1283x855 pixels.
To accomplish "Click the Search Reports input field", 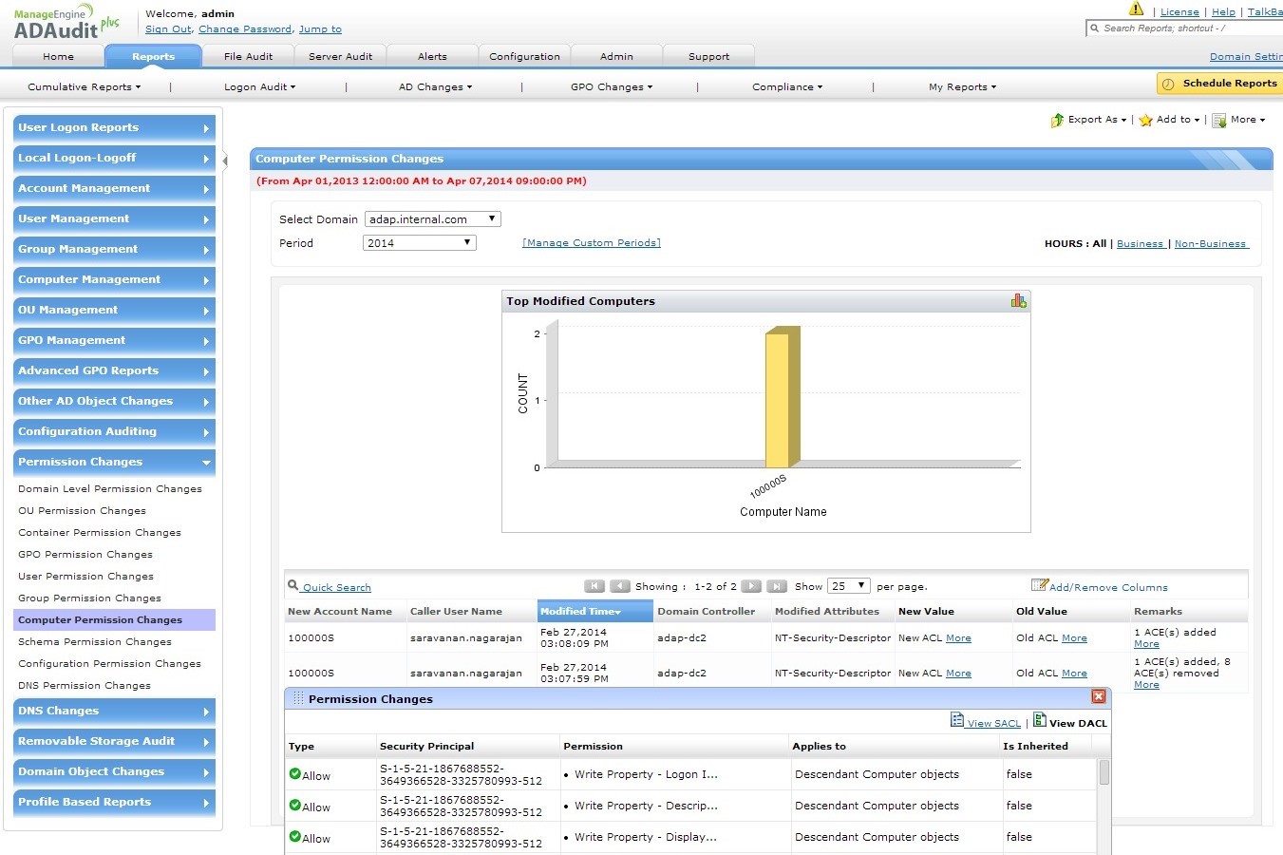I will coord(1187,28).
